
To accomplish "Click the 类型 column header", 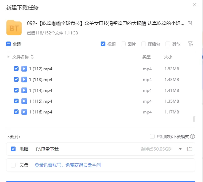I will coord(146,57).
